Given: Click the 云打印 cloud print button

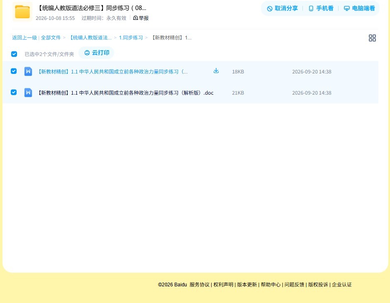Looking at the screenshot, I should point(97,53).
